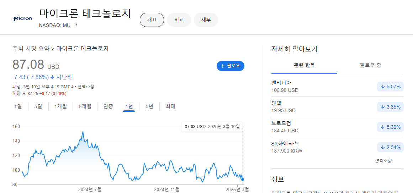Open the three-dot menu next to NASDAQ: MU
The height and width of the screenshot is (193, 413).
point(76,25)
